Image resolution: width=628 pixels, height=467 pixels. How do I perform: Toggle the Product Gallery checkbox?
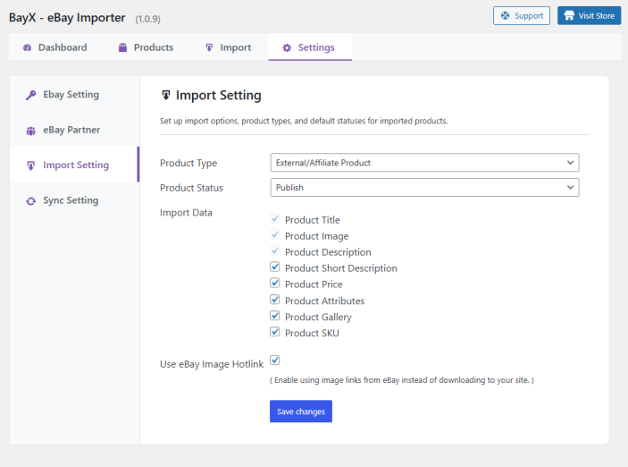point(275,316)
